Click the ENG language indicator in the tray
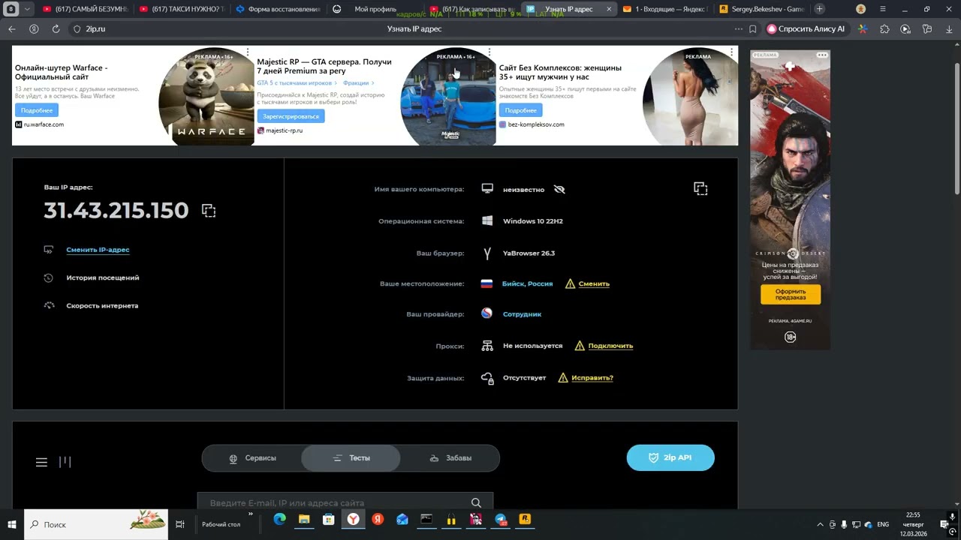 883,524
